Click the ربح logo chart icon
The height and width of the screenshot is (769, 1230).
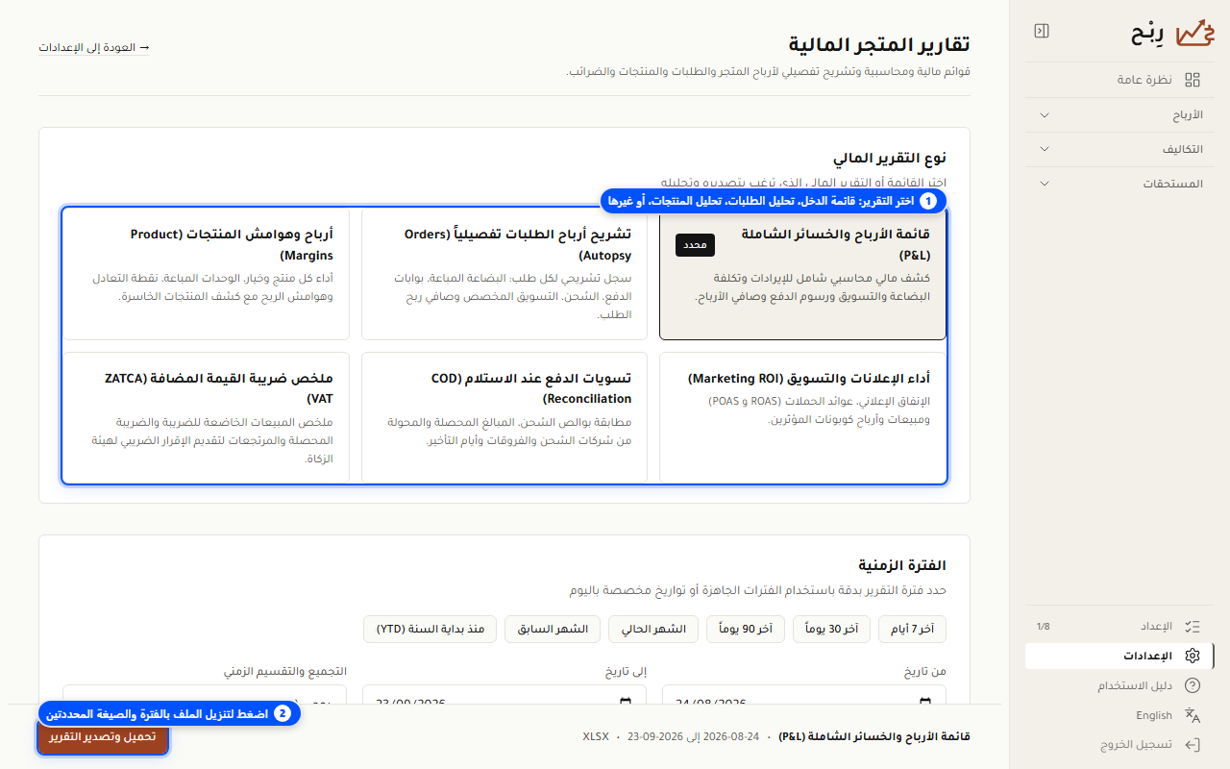click(1196, 33)
